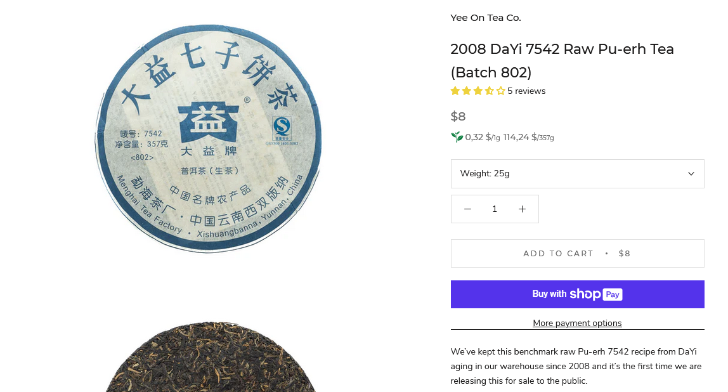Click the green tea leaf price icon
Image resolution: width=728 pixels, height=392 pixels.
[457, 137]
